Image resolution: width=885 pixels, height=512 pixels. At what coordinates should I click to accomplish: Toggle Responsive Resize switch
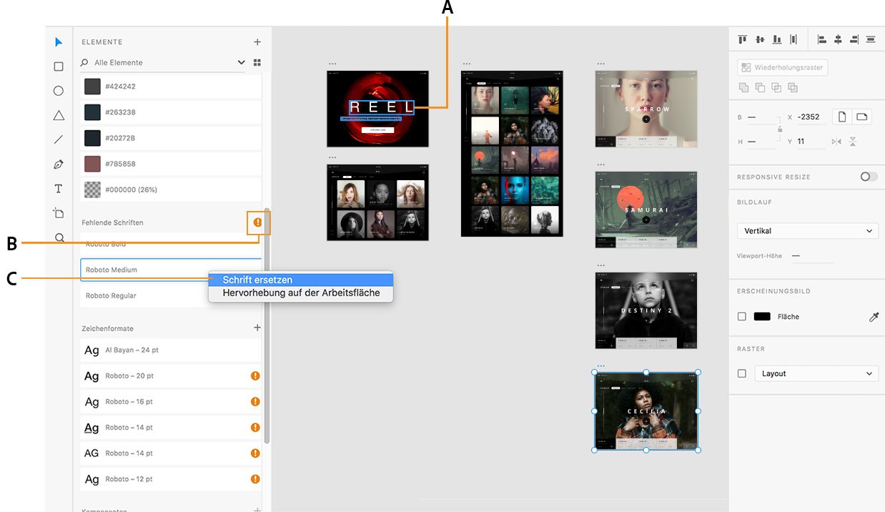coord(869,177)
